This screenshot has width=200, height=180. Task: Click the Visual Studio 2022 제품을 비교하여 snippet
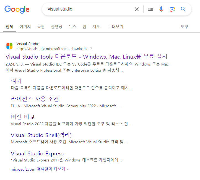click(71, 124)
